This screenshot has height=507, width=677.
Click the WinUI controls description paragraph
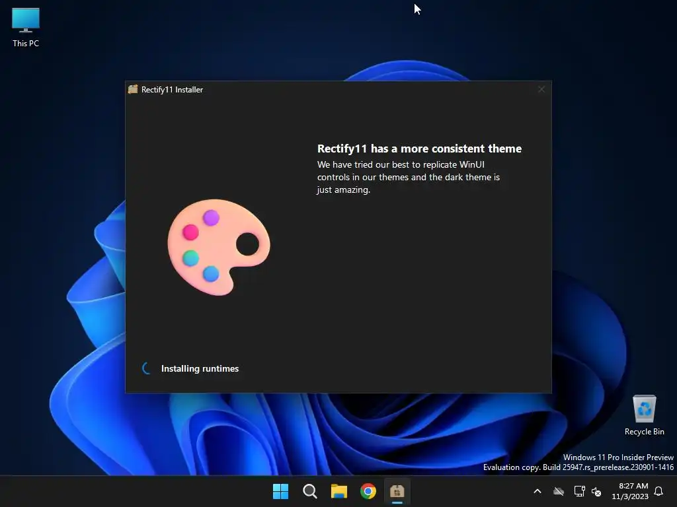(408, 177)
